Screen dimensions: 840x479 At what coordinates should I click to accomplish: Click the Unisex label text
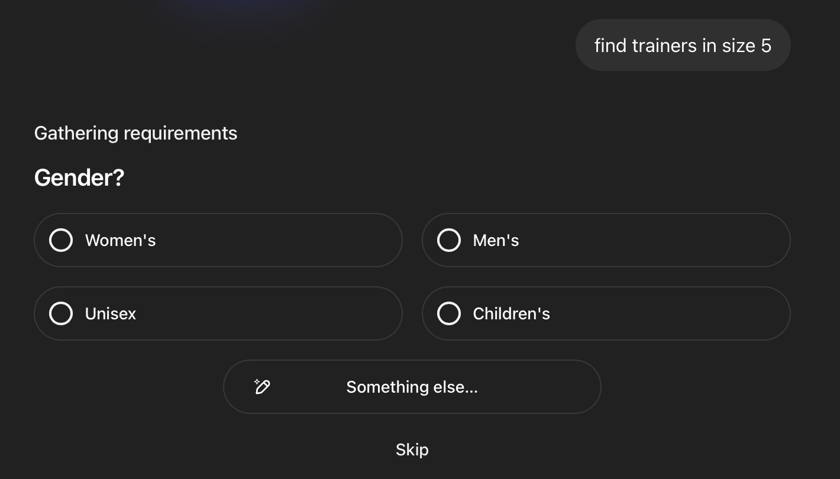coord(111,313)
